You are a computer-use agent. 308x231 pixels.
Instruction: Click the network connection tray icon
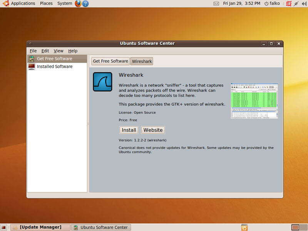coord(296,3)
